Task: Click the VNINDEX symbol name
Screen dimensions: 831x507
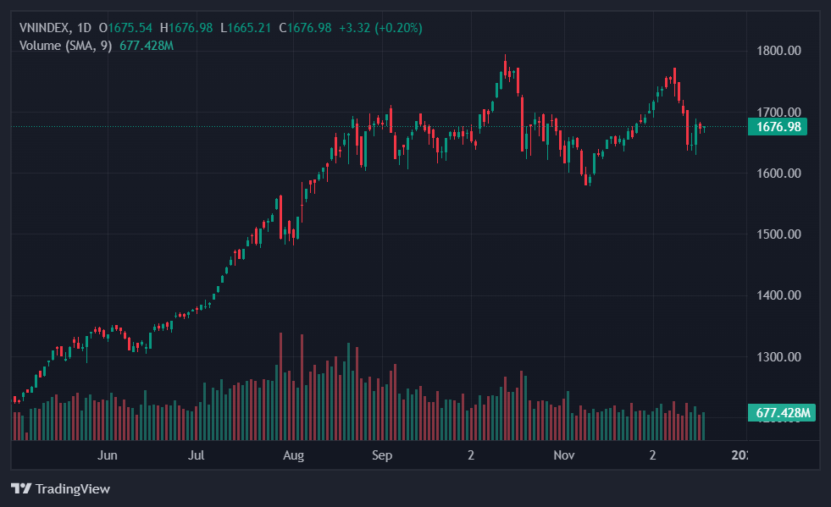Action: pos(44,28)
